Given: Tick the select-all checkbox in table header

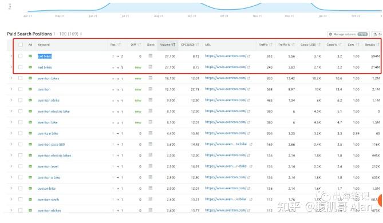Looking at the screenshot, I should [x=21, y=45].
